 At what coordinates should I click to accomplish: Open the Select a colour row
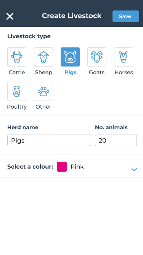[x=72, y=167]
